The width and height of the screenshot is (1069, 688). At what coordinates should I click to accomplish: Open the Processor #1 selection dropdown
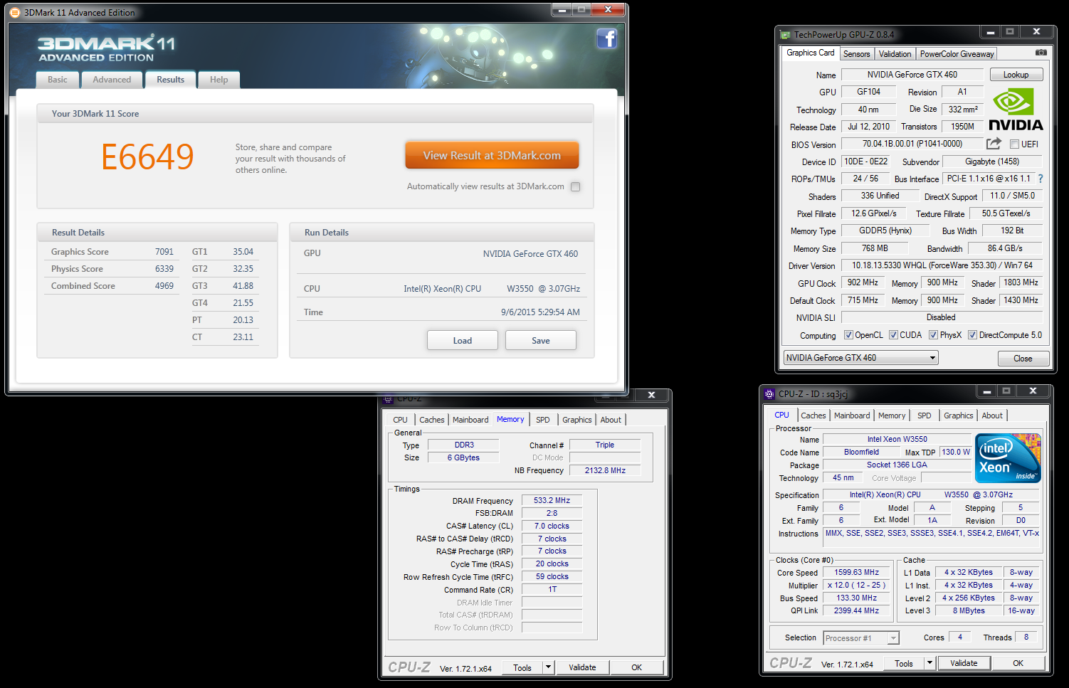(x=861, y=638)
